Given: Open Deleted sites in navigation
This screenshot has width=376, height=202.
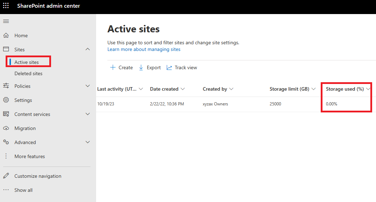Looking at the screenshot, I should point(28,73).
